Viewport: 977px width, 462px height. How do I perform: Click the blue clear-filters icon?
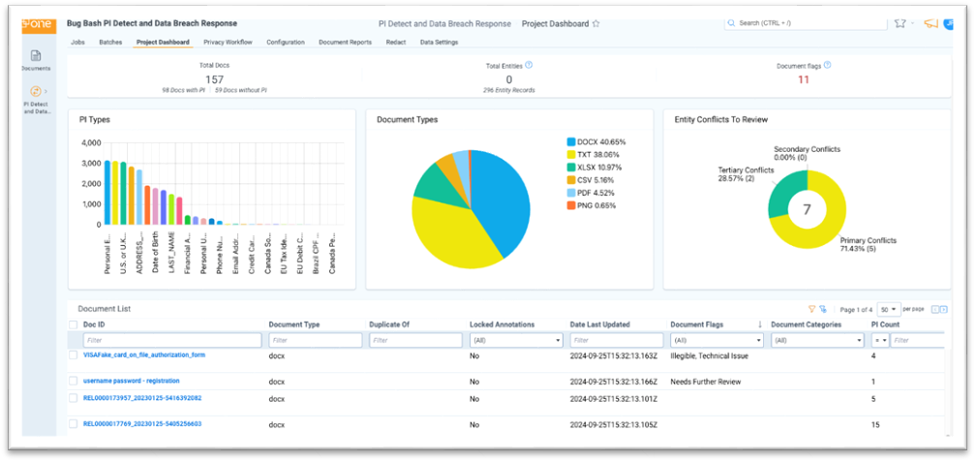click(823, 309)
